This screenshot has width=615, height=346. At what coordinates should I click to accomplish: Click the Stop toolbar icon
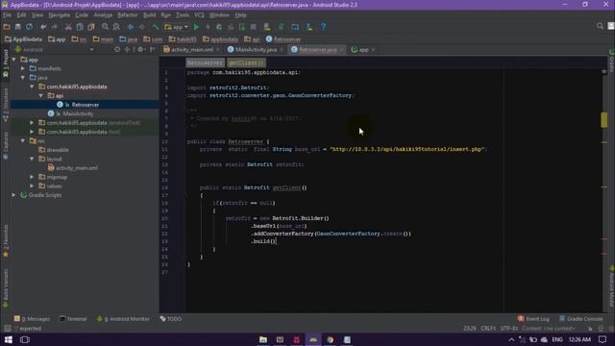(254, 27)
